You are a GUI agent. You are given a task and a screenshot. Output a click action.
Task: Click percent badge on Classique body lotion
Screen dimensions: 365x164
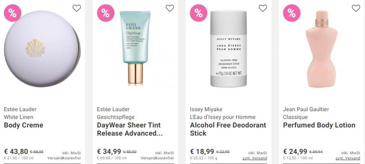coord(292,13)
